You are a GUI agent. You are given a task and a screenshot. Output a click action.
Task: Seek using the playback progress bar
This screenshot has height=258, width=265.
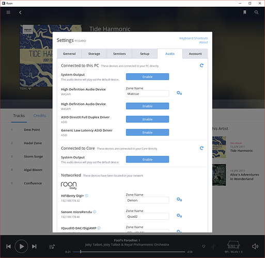click(x=129, y=252)
